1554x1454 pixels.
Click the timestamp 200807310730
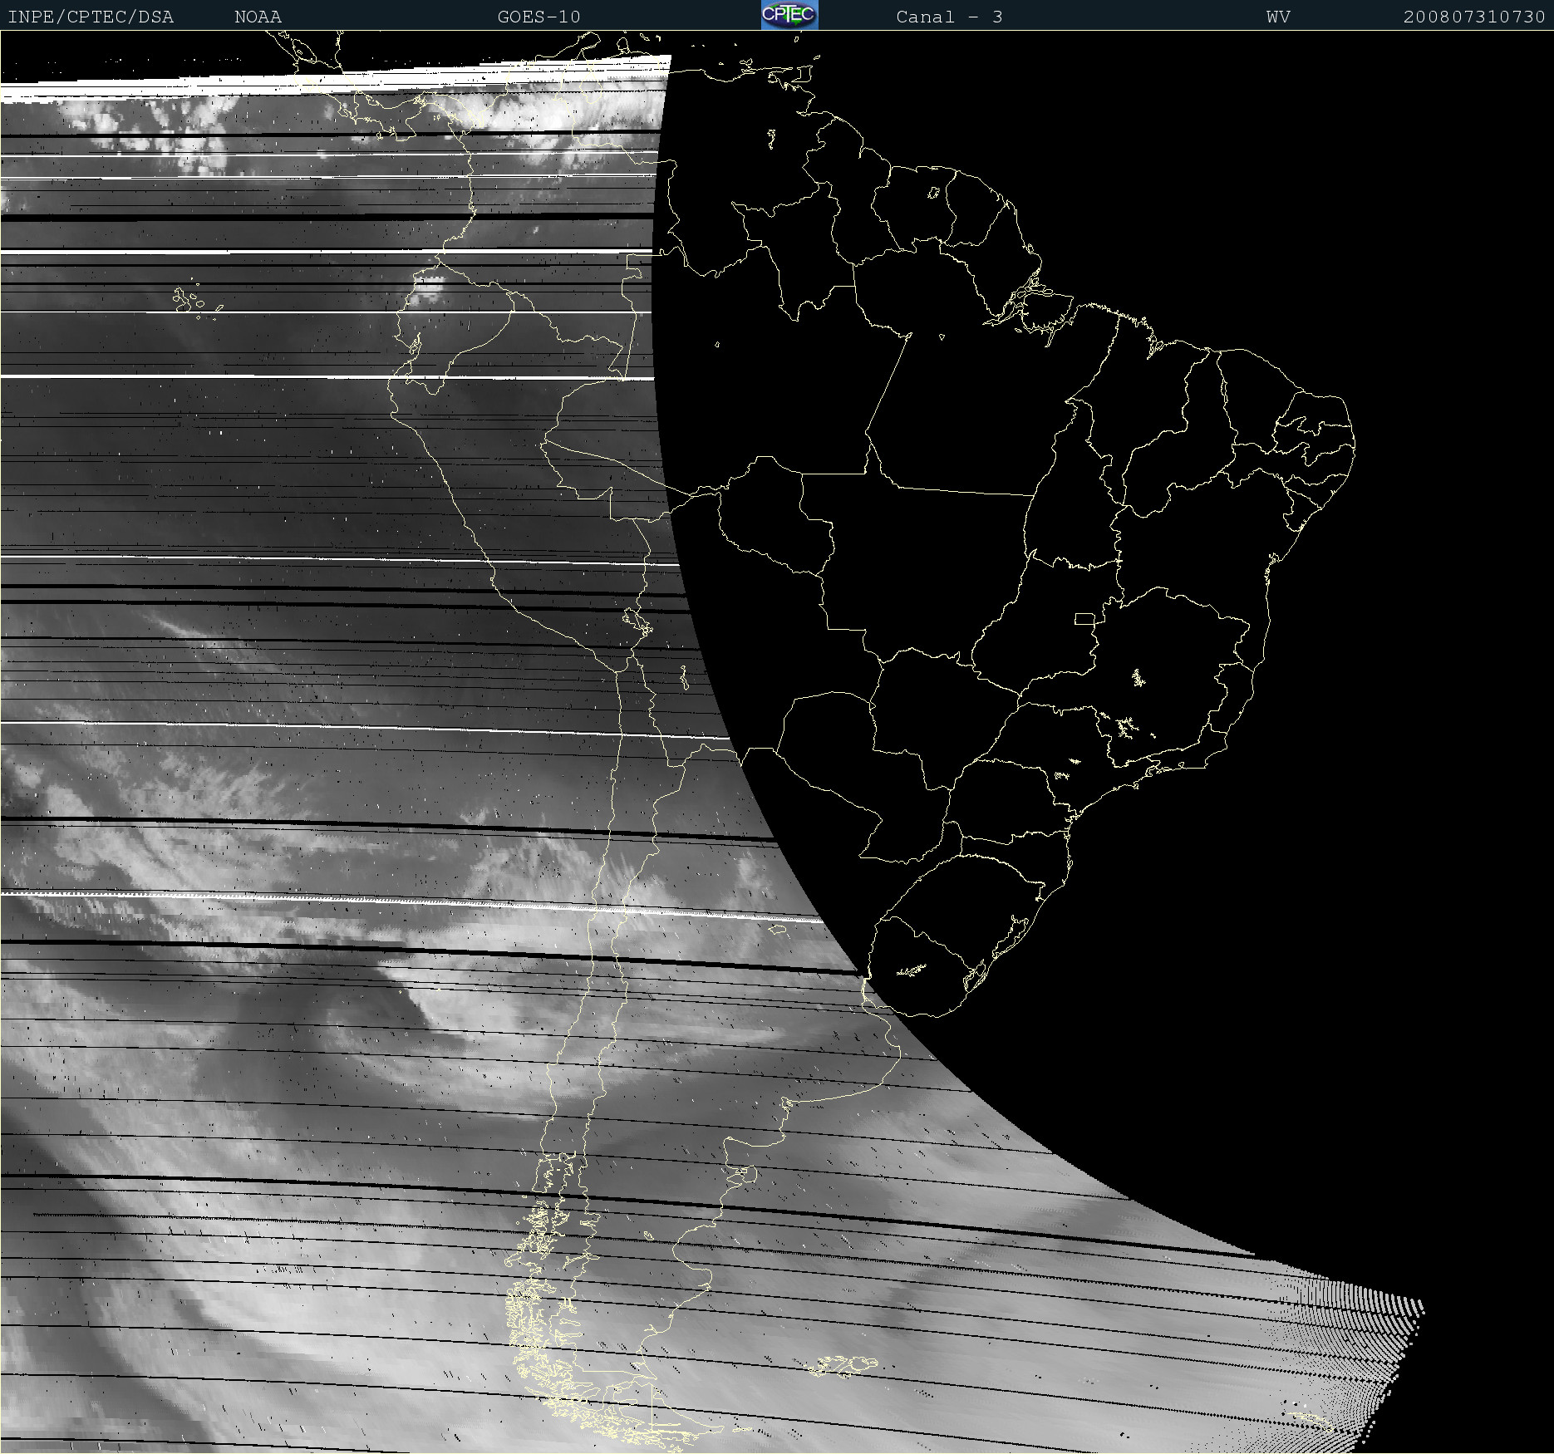[1474, 17]
